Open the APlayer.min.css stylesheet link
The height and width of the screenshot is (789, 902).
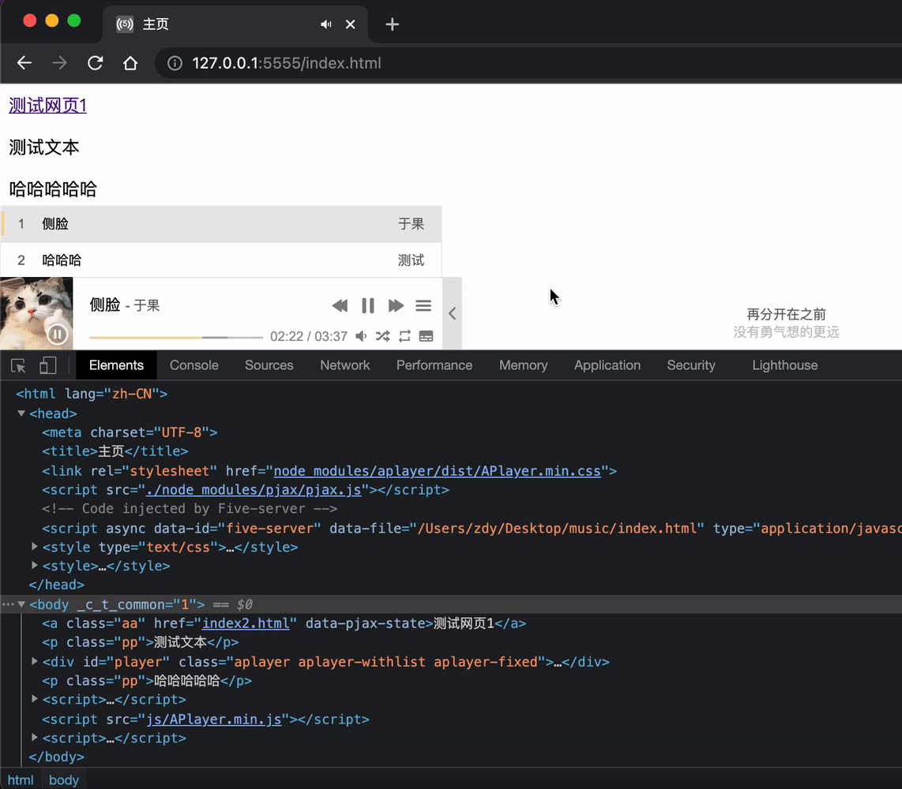point(438,471)
